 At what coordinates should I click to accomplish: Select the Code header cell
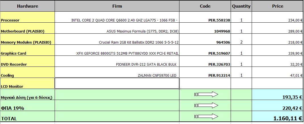pos(205,6)
